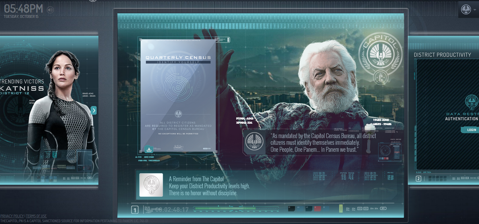
Task: Mute the site sound via speaker icon
Action: pos(50,10)
